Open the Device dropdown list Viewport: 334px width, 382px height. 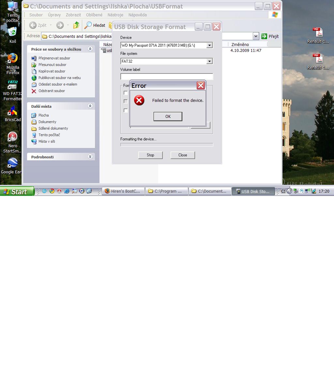tap(209, 45)
